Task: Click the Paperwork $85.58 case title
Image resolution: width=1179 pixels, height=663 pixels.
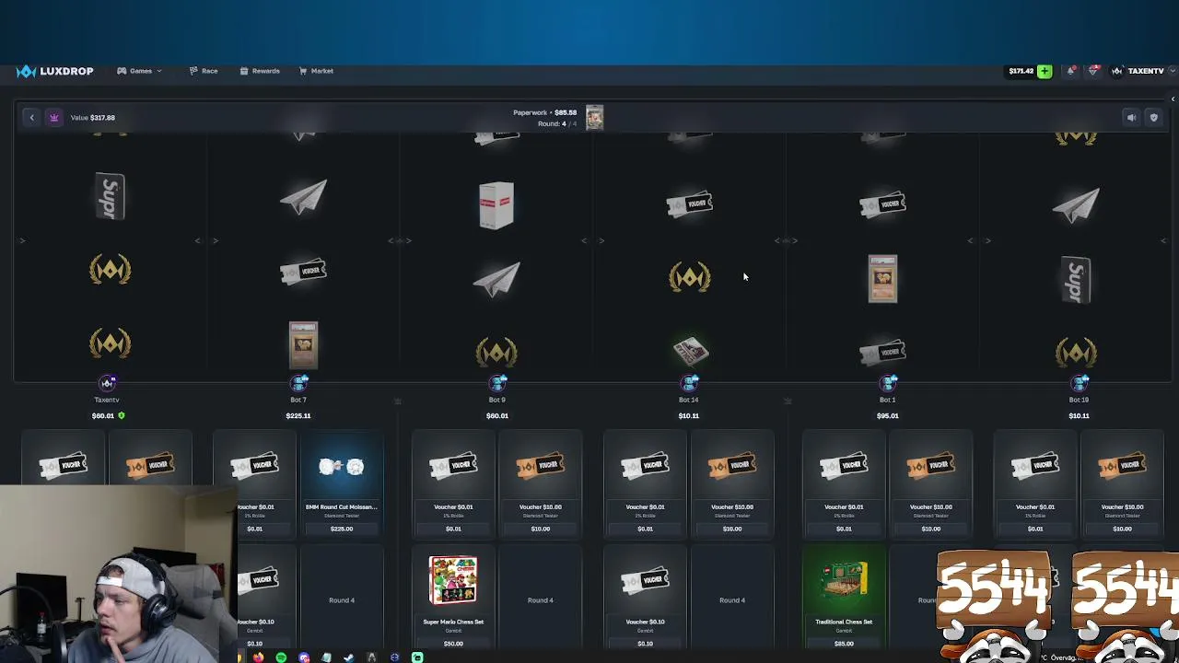Action: (544, 112)
